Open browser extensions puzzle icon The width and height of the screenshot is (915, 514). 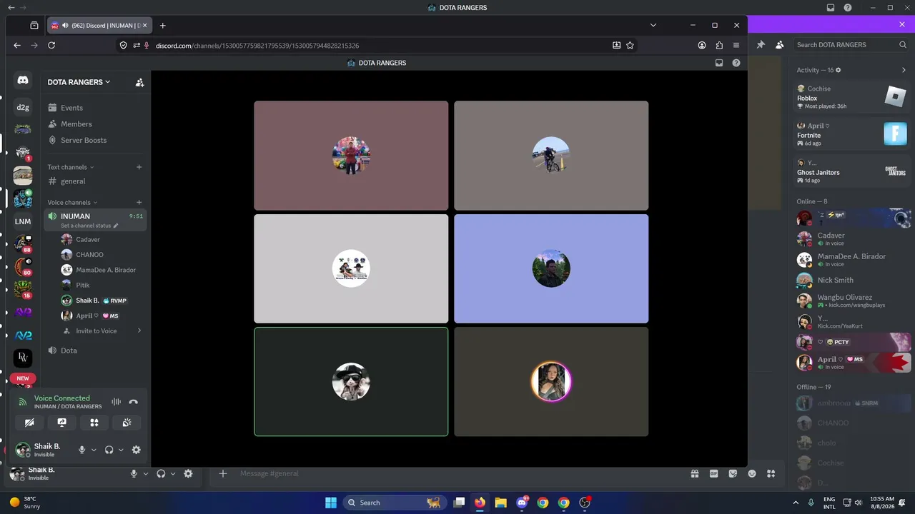tap(719, 45)
